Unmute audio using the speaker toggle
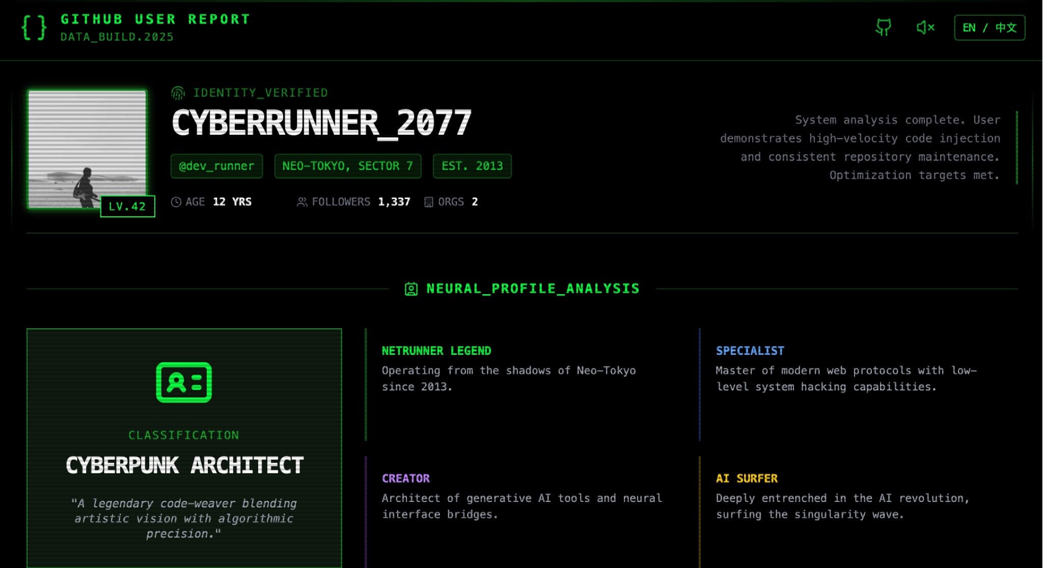Screen dimensions: 1043x568 click(x=925, y=27)
